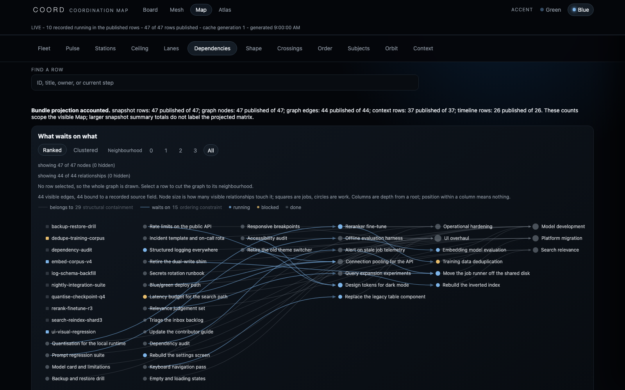Switch to the Crossings tab

pos(290,48)
